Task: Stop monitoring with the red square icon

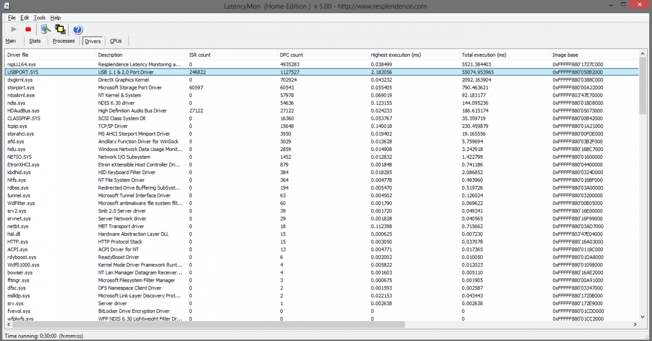Action: point(28,30)
